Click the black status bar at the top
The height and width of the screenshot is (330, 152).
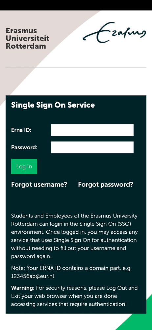coord(76,5)
